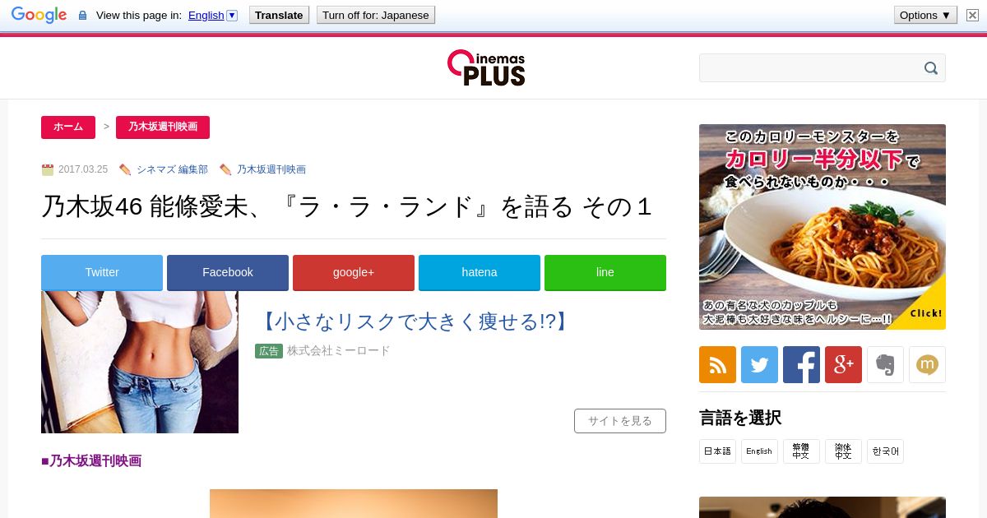Click the サイトを見る button

620,421
